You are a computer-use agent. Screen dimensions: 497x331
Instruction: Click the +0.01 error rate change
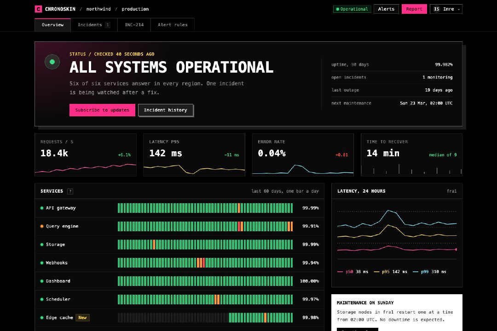point(341,155)
